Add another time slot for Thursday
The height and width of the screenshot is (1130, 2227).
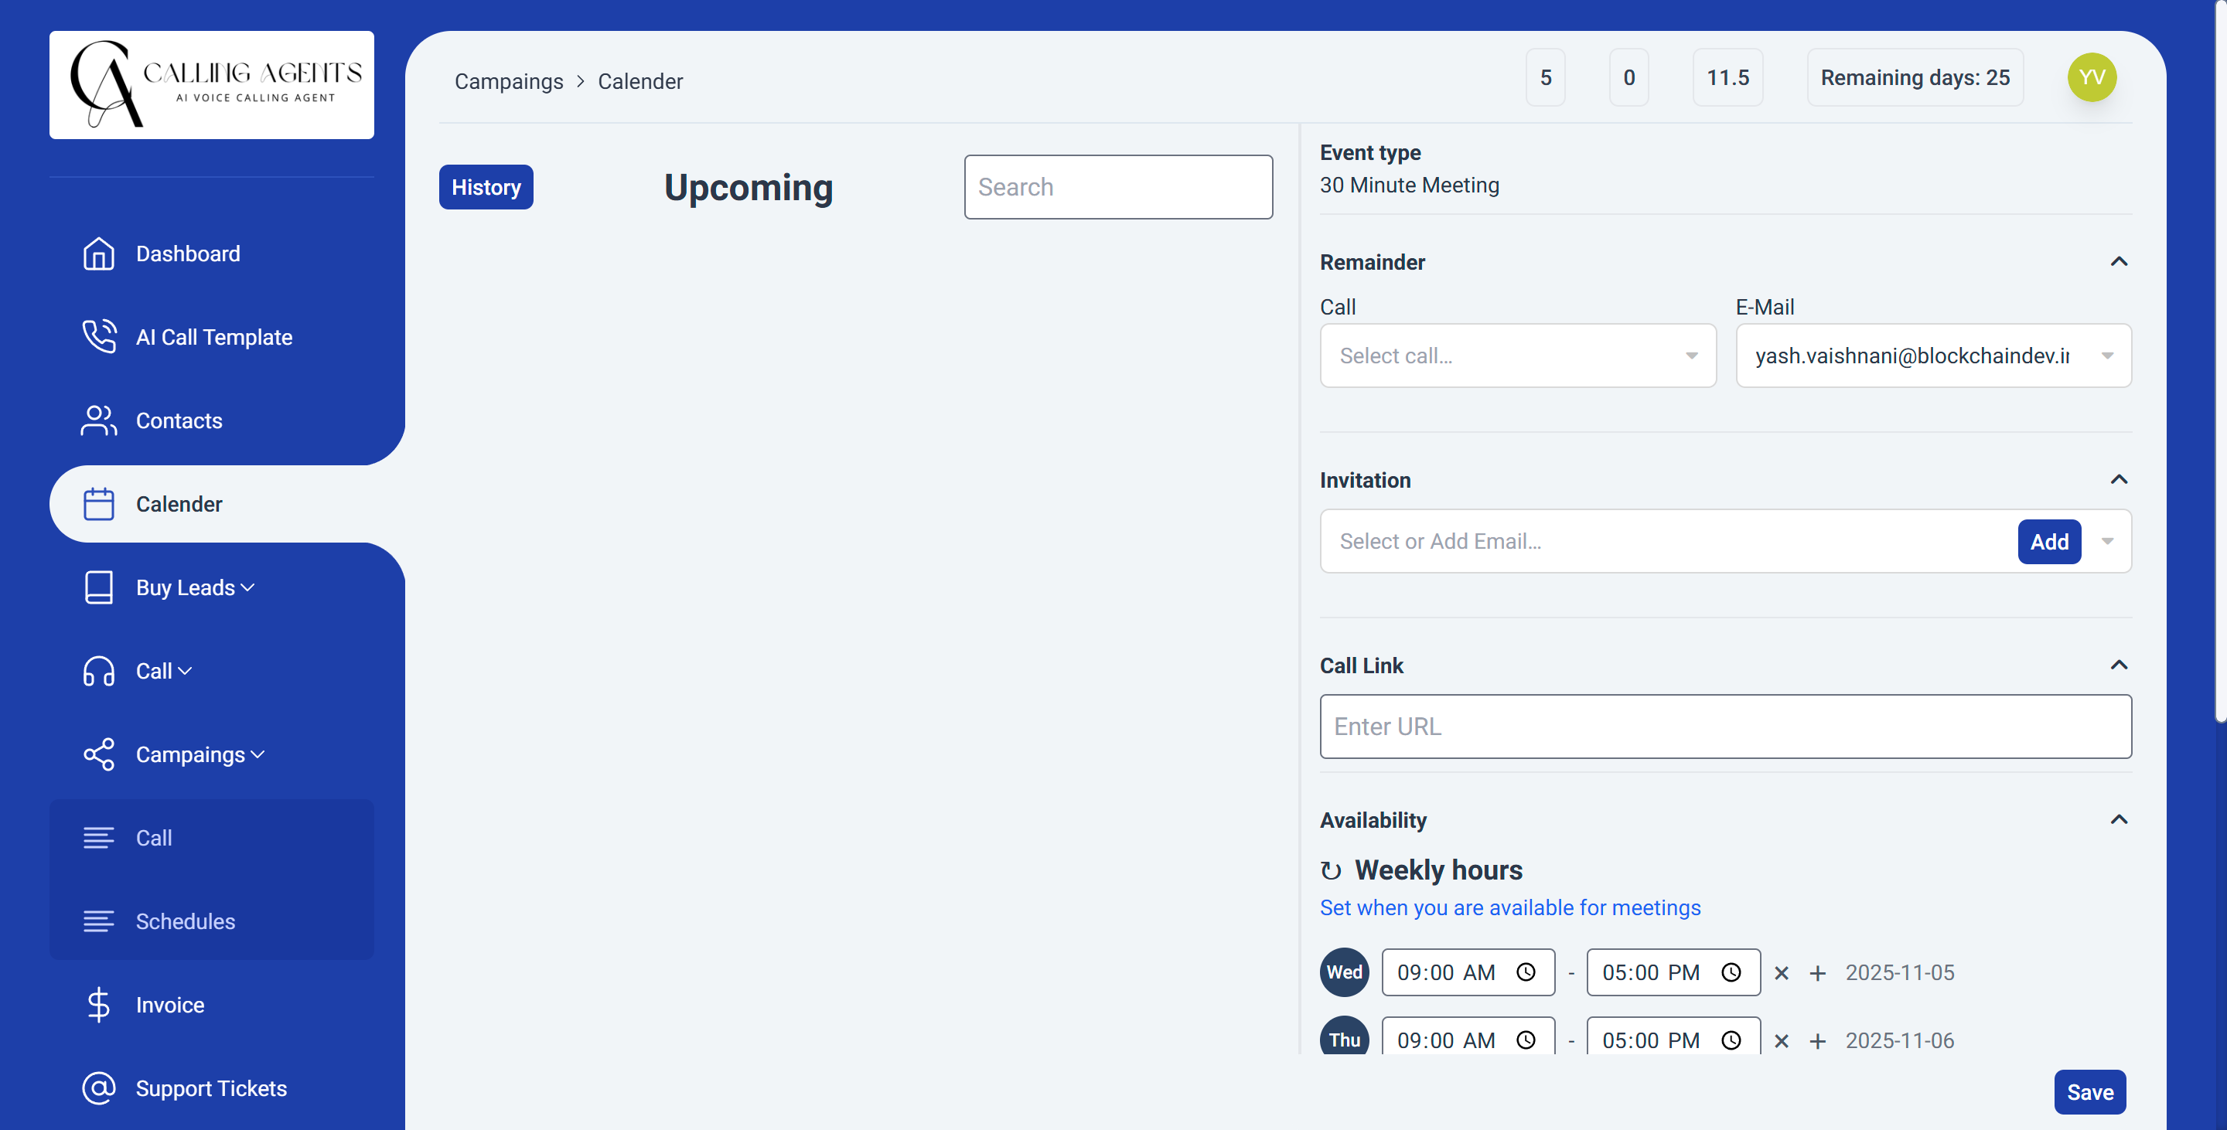[x=1817, y=1040]
